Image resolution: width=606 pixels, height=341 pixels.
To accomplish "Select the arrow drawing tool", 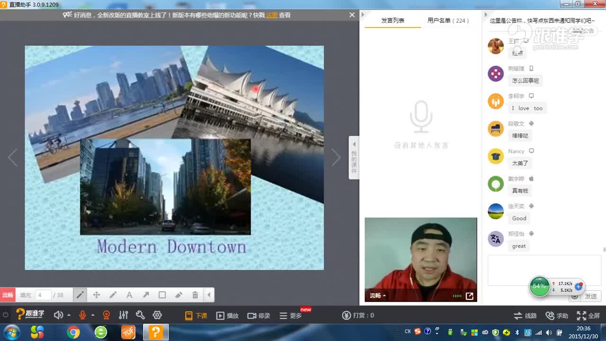I will tap(146, 295).
